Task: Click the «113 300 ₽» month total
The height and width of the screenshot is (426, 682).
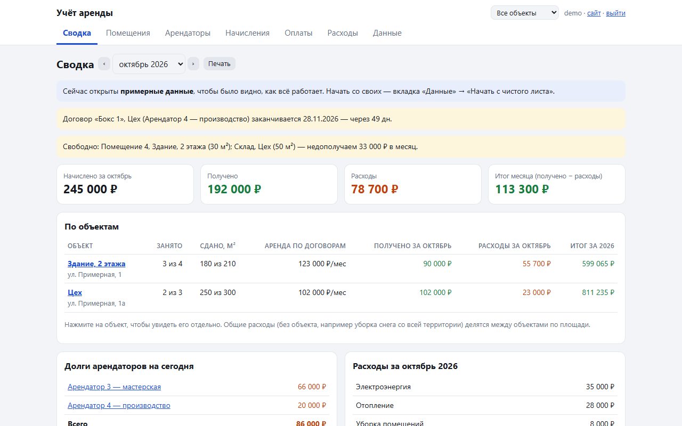Action: pyautogui.click(x=522, y=189)
